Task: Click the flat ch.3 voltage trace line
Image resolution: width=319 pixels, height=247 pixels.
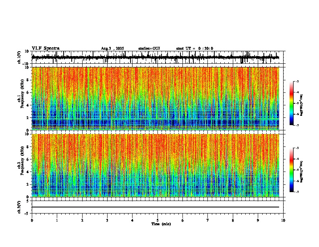Action: click(x=155, y=207)
